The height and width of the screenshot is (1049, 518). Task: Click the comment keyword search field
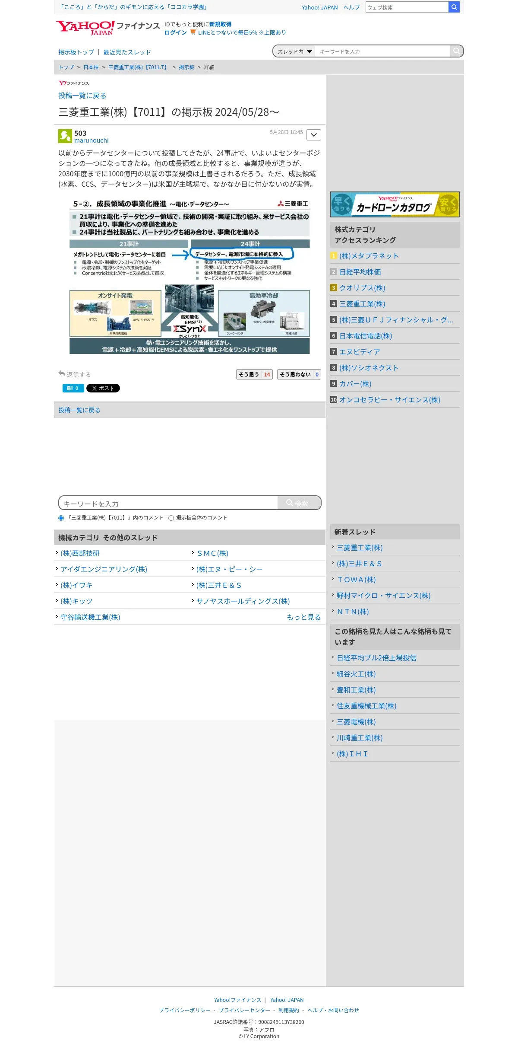(x=168, y=503)
